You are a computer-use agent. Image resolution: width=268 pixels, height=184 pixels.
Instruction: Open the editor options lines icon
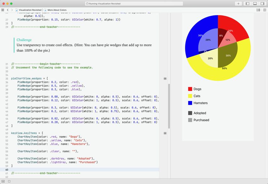(x=258, y=10)
